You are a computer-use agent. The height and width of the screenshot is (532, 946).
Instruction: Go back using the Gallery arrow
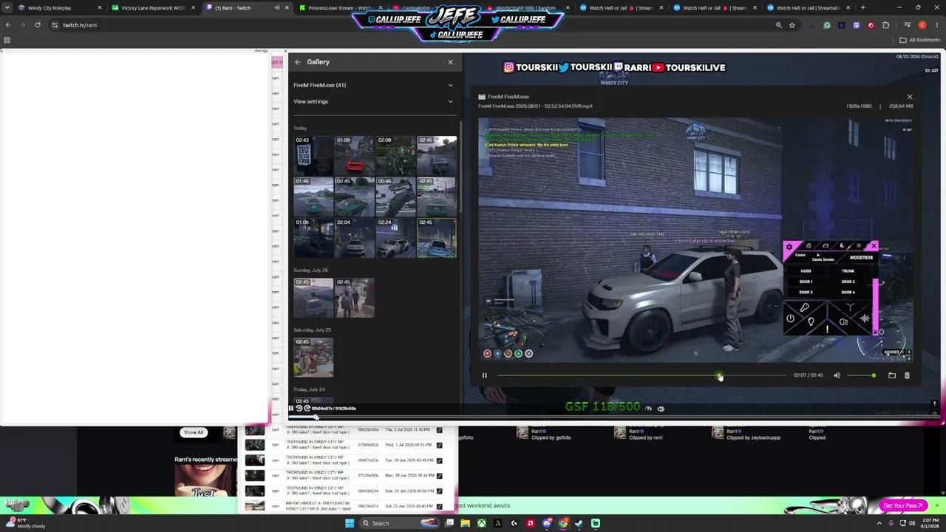(297, 62)
